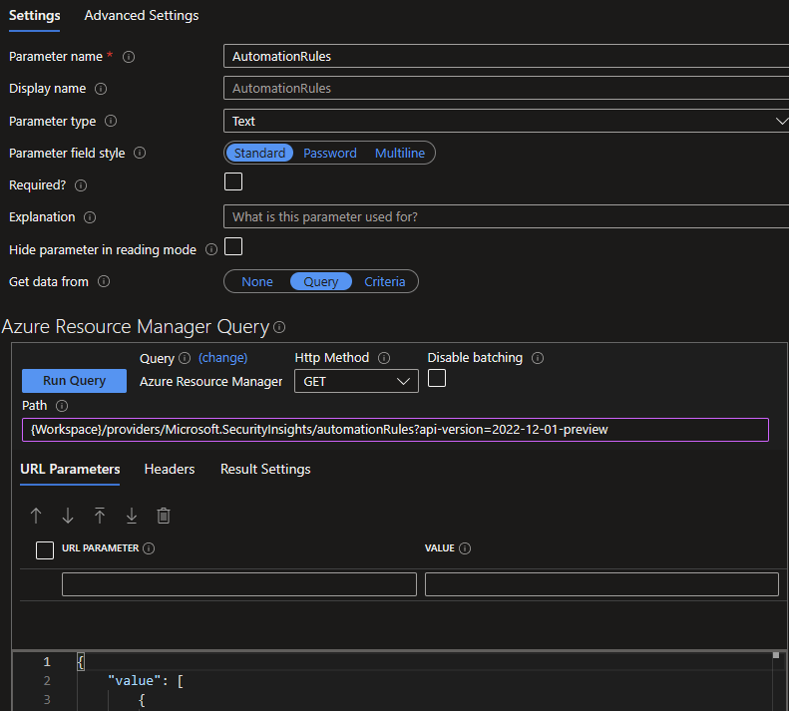
Task: Click the Azure Resource Manager query type text
Action: [211, 382]
